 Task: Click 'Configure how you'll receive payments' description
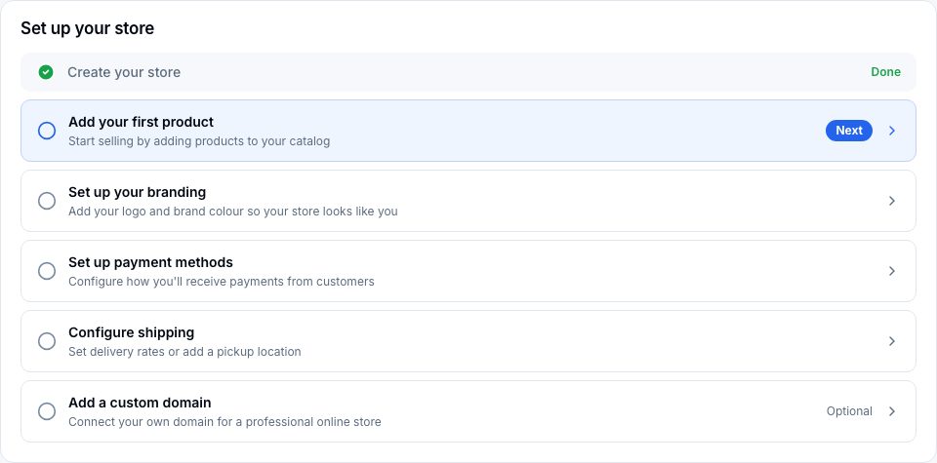(x=222, y=282)
